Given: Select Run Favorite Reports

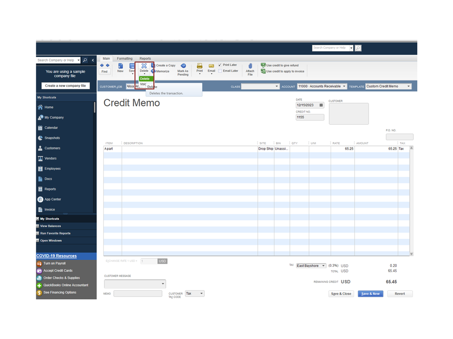Looking at the screenshot, I should (x=66, y=234).
